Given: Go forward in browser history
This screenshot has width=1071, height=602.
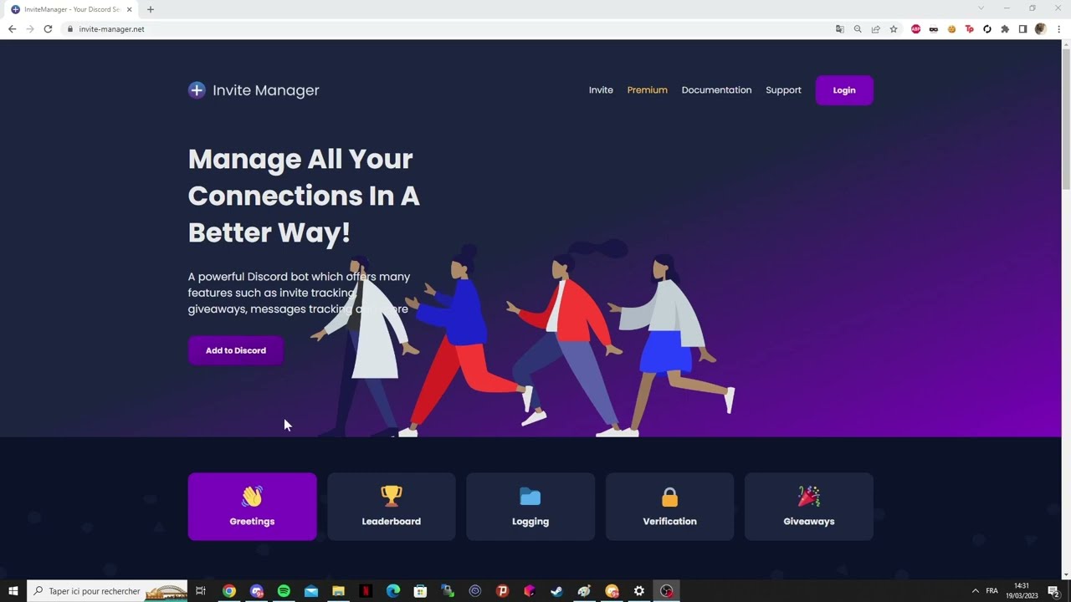Looking at the screenshot, I should (30, 29).
